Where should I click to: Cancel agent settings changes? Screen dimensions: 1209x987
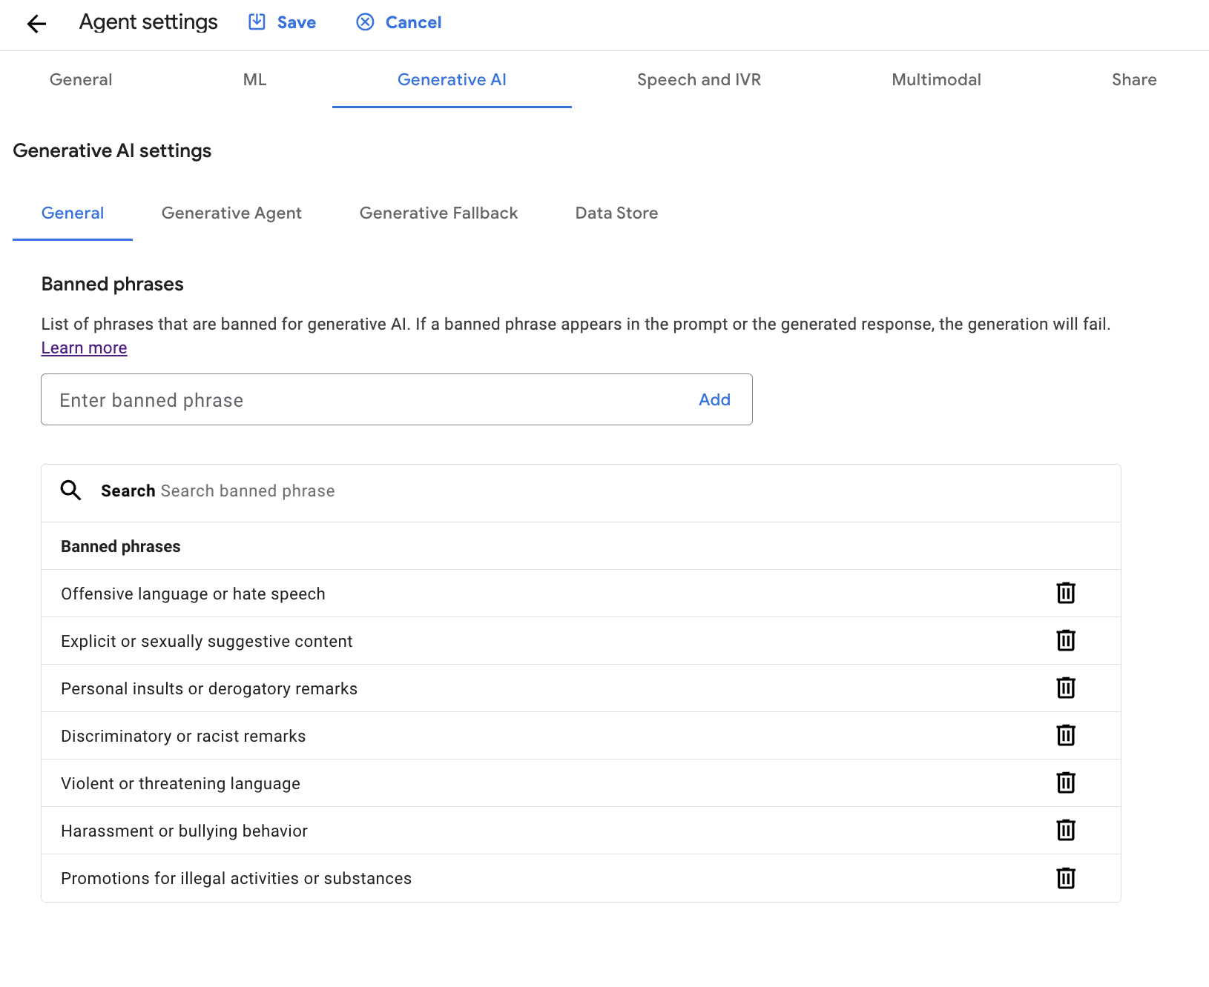pos(399,22)
